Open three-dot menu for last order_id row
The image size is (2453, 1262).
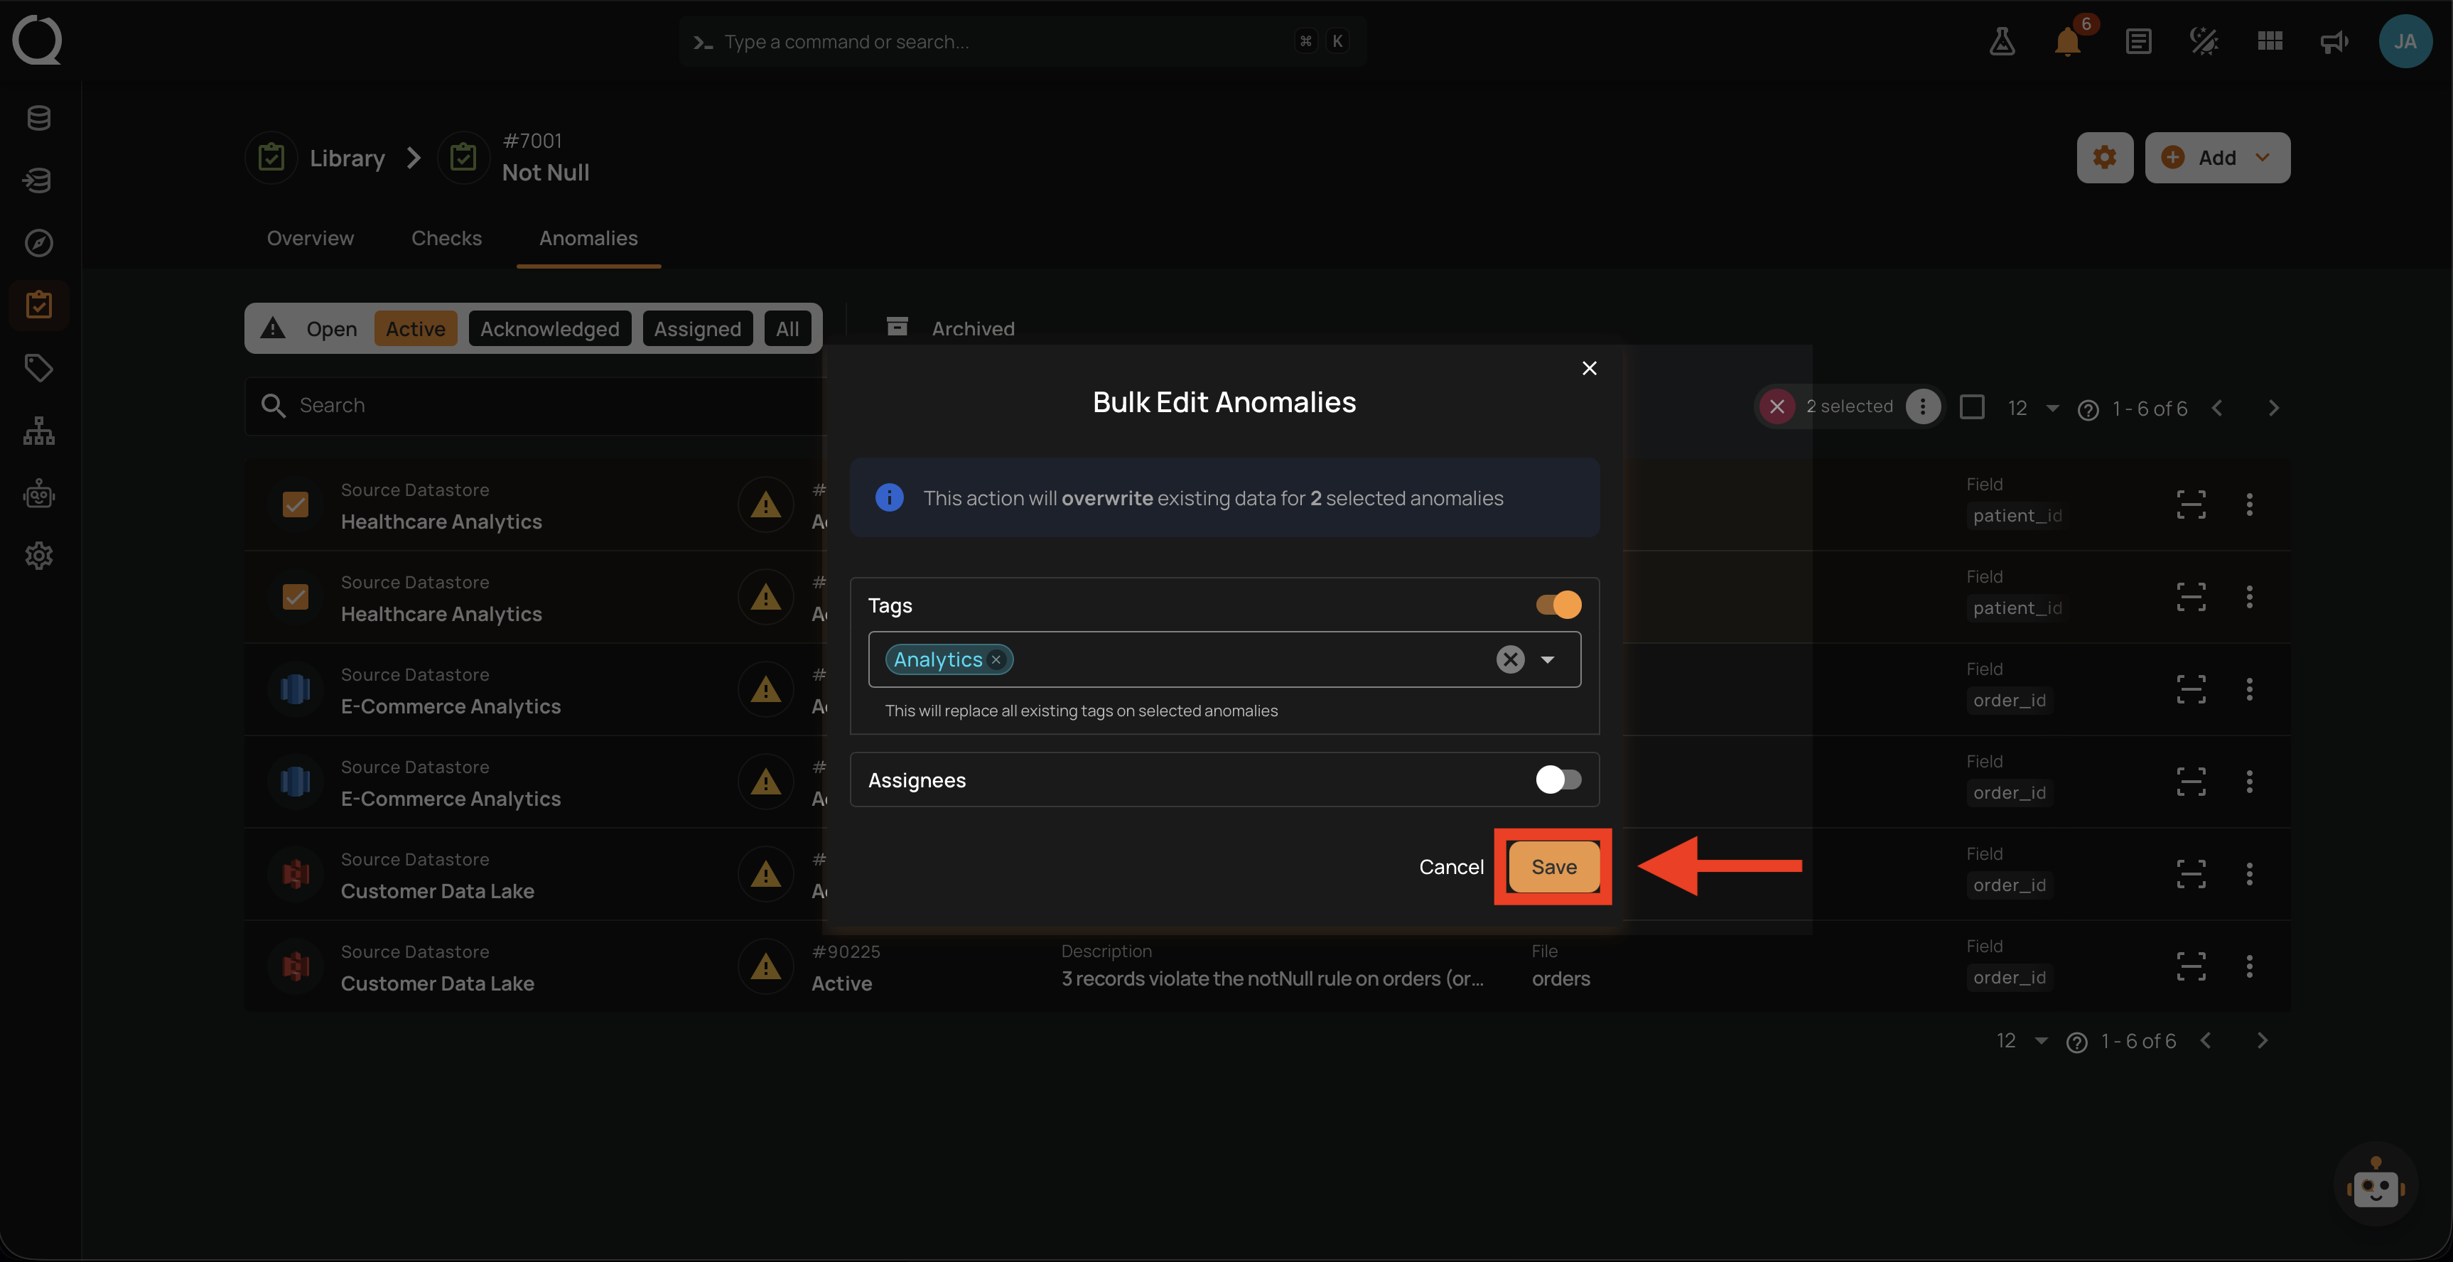coord(2250,966)
